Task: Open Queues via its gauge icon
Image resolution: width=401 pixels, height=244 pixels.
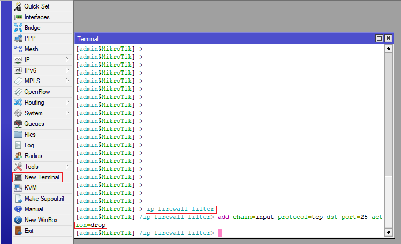Action: tap(18, 124)
